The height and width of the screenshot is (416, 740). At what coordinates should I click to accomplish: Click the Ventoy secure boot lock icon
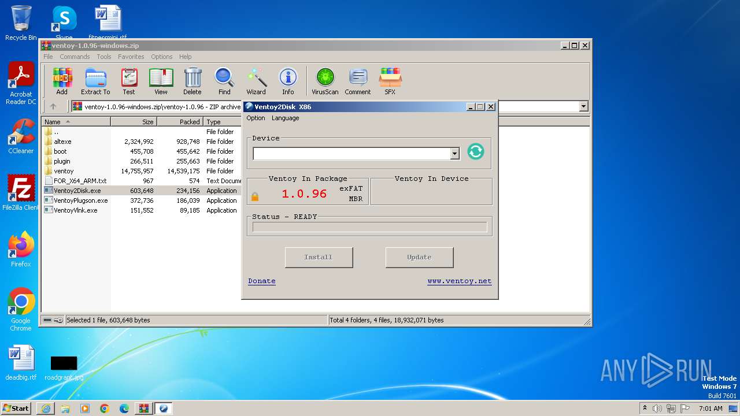click(255, 197)
